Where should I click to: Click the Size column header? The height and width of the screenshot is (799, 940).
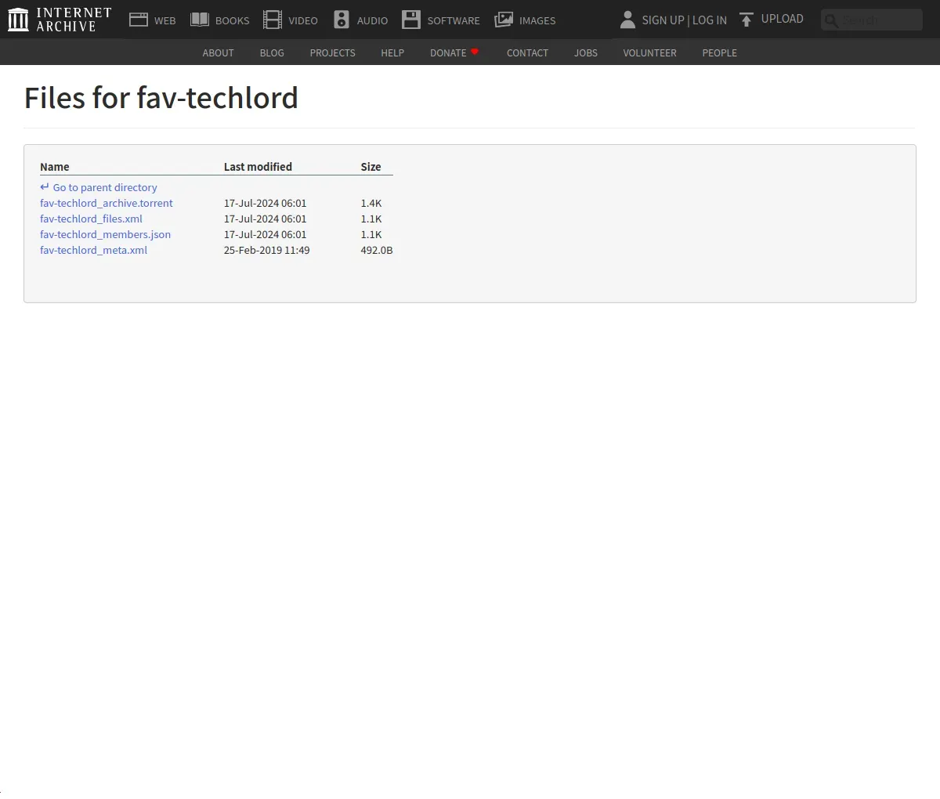click(x=371, y=167)
